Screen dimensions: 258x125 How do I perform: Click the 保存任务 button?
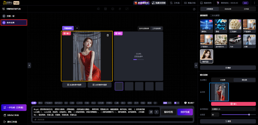click(x=169, y=112)
